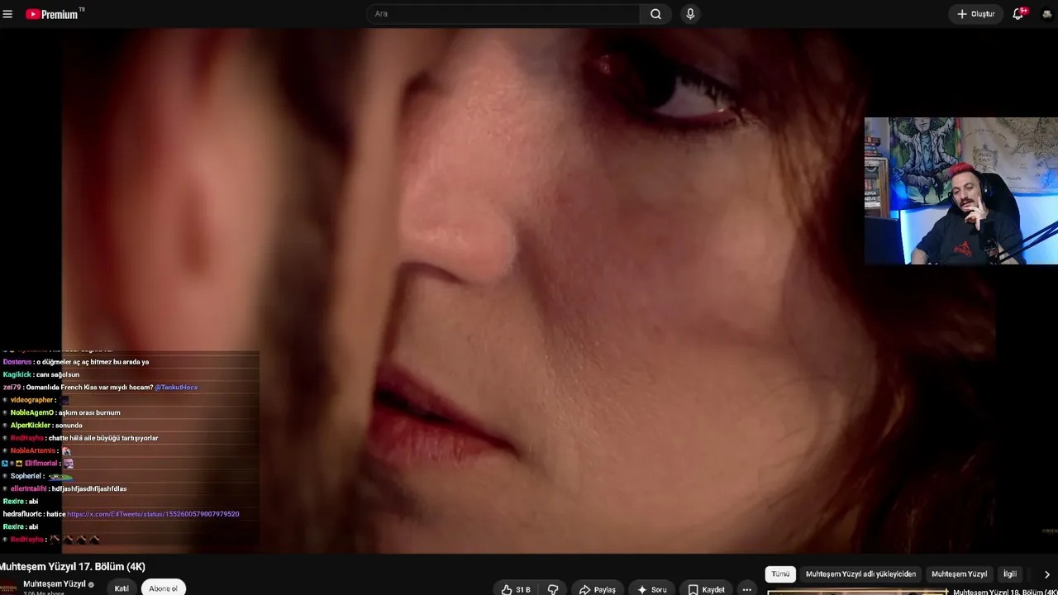Click the Katıl join button

coord(122,588)
